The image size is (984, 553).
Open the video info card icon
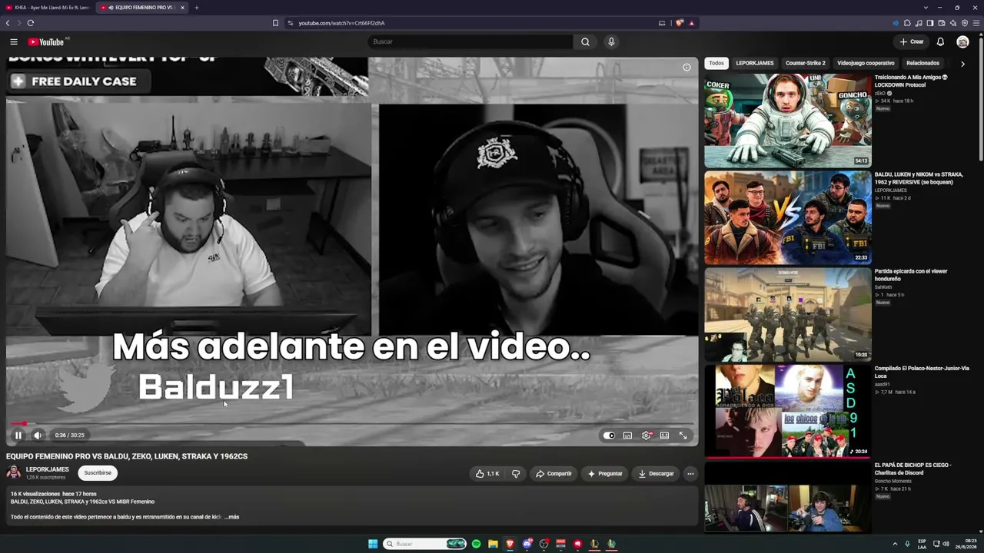686,67
